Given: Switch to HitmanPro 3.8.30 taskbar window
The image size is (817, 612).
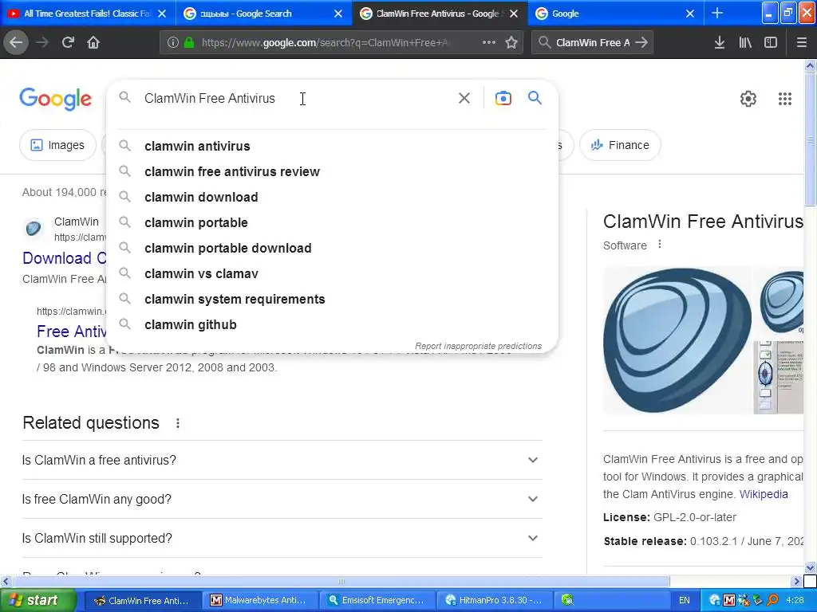Looking at the screenshot, I should [x=494, y=601].
